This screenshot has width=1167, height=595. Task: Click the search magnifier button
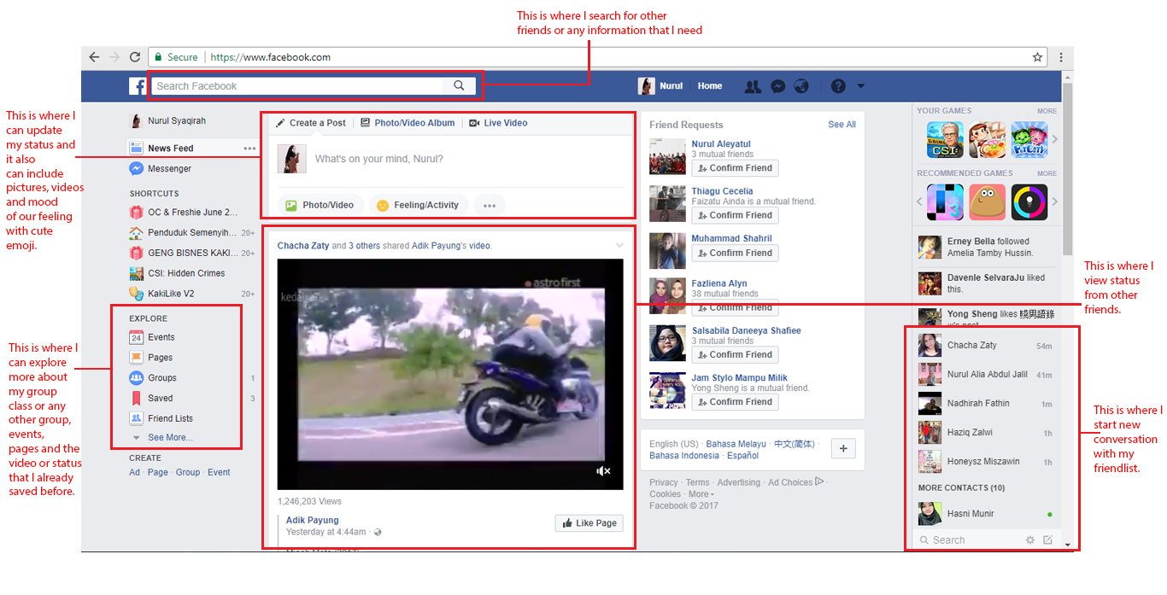[x=459, y=85]
